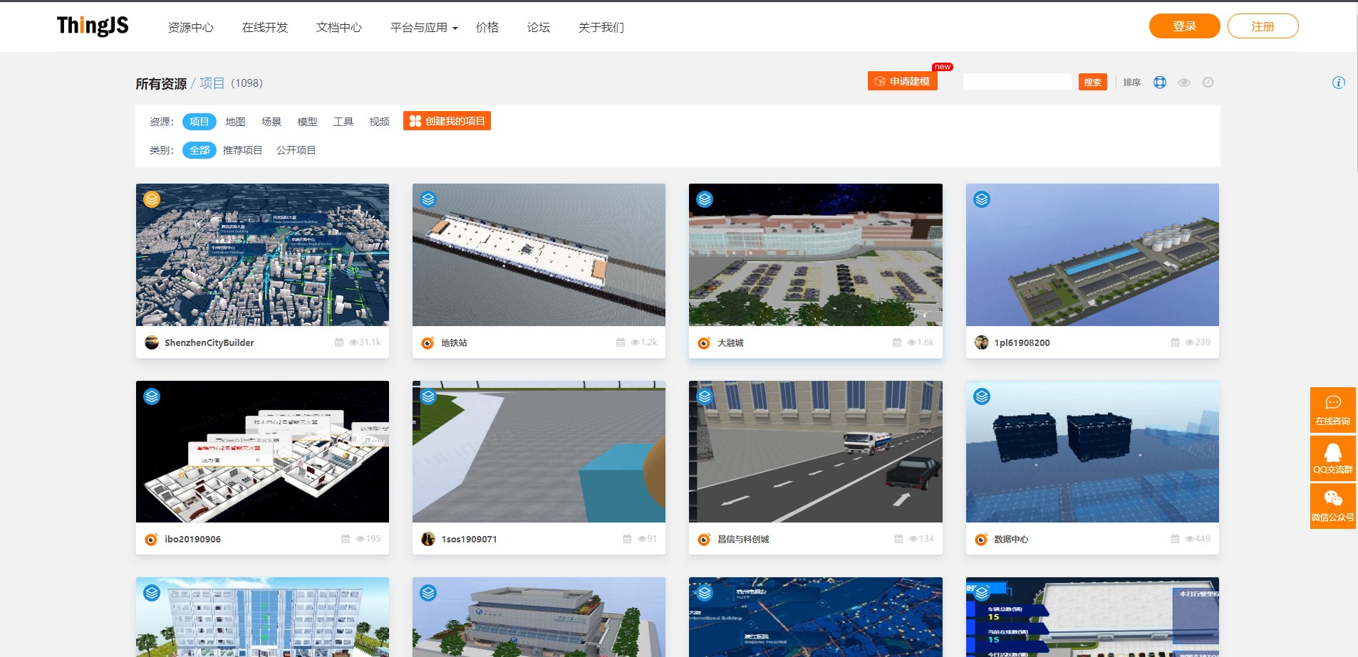Click the 搜索 search button
The width and height of the screenshot is (1358, 657).
(x=1092, y=82)
